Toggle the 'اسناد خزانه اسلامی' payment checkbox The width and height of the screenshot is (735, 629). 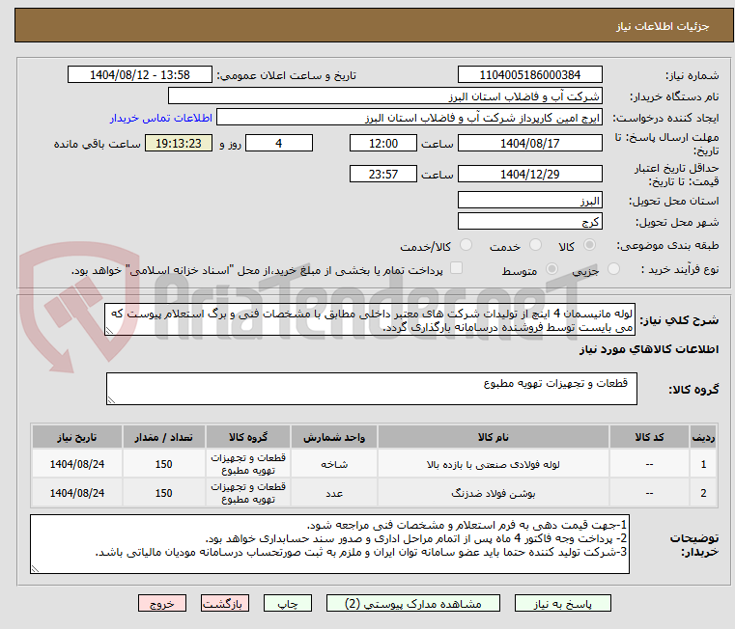456,268
